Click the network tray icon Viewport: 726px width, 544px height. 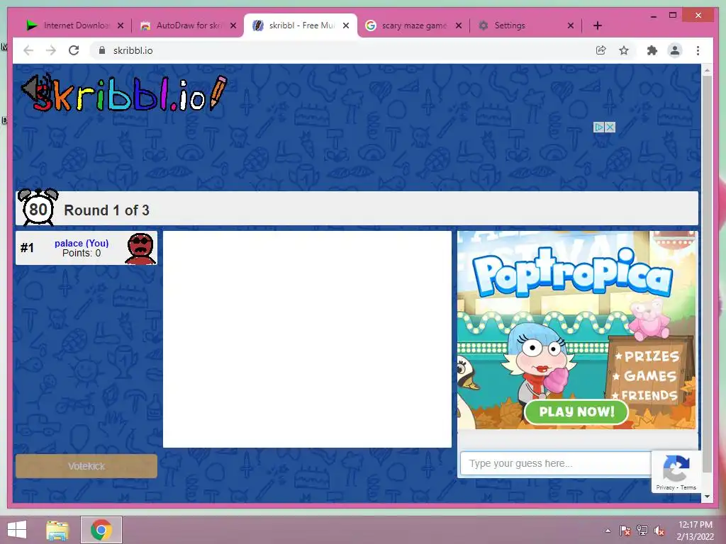point(642,531)
